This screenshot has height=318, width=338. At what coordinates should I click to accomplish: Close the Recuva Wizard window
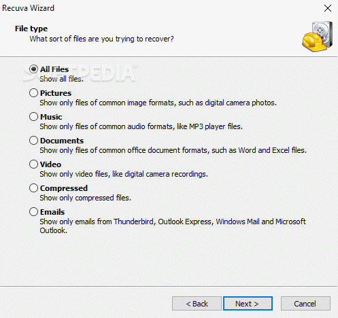point(328,8)
